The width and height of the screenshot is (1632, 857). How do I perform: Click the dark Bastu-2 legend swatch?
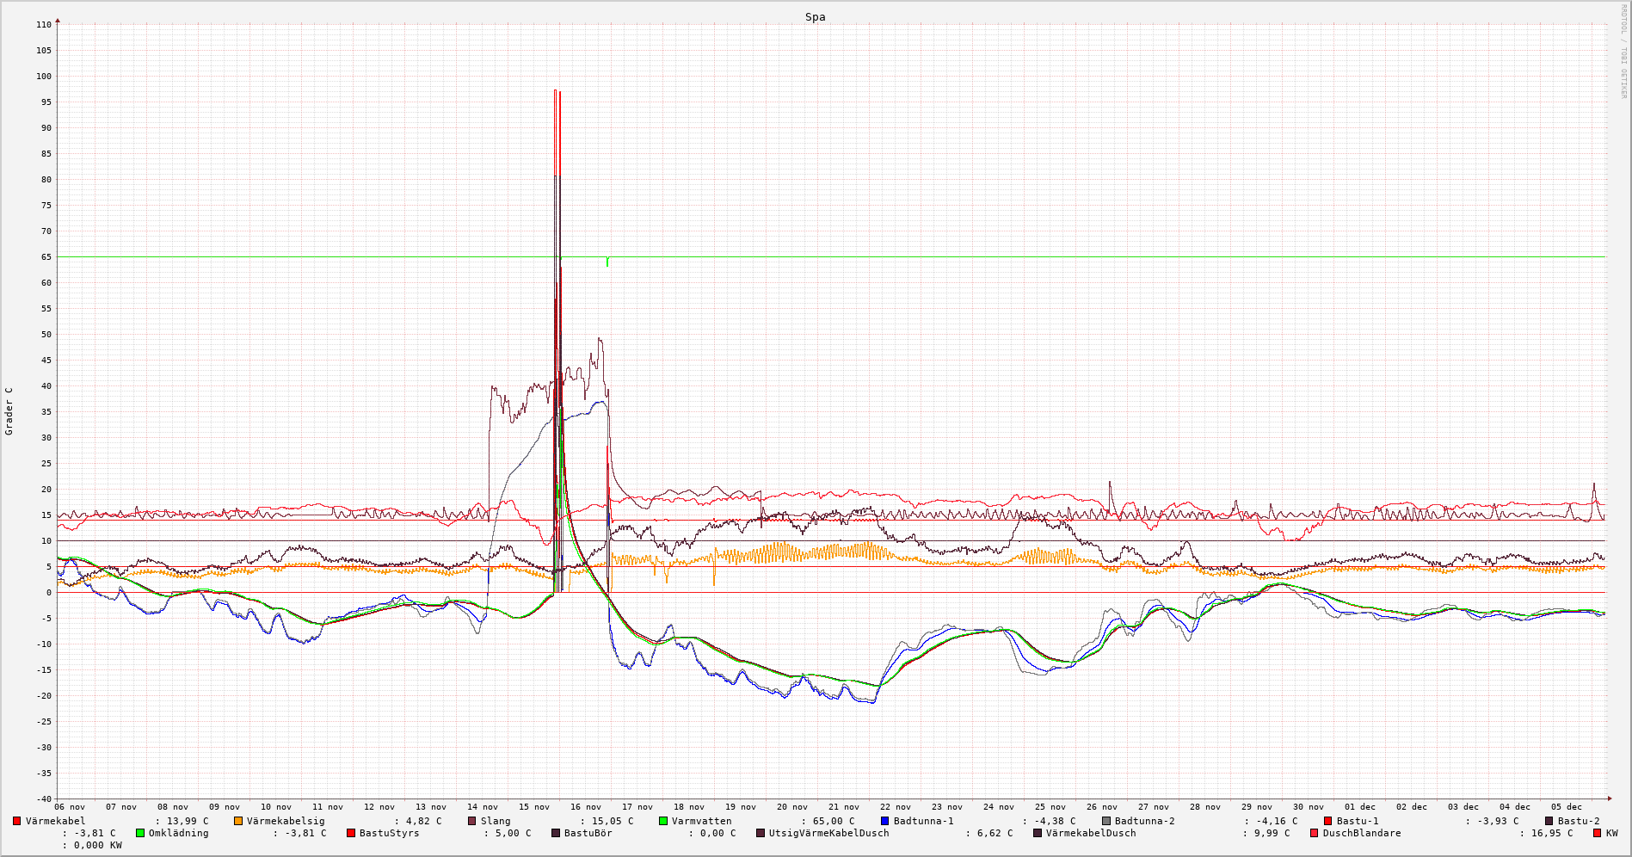[x=1549, y=821]
